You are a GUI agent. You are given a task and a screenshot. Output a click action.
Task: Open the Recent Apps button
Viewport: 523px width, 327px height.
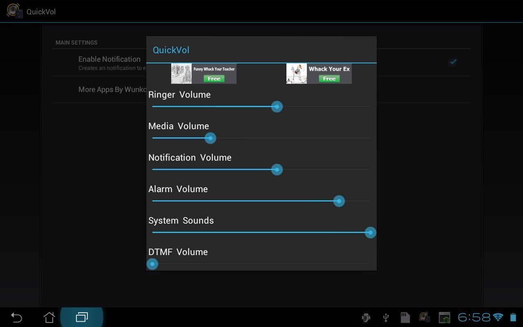82,317
